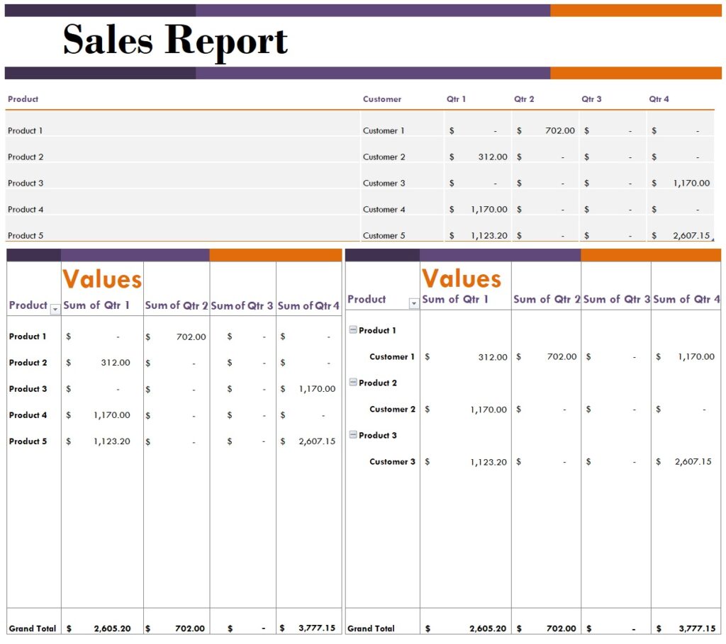Viewport: 726px width, 644px height.
Task: Click the Customer column header
Action: pyautogui.click(x=382, y=99)
